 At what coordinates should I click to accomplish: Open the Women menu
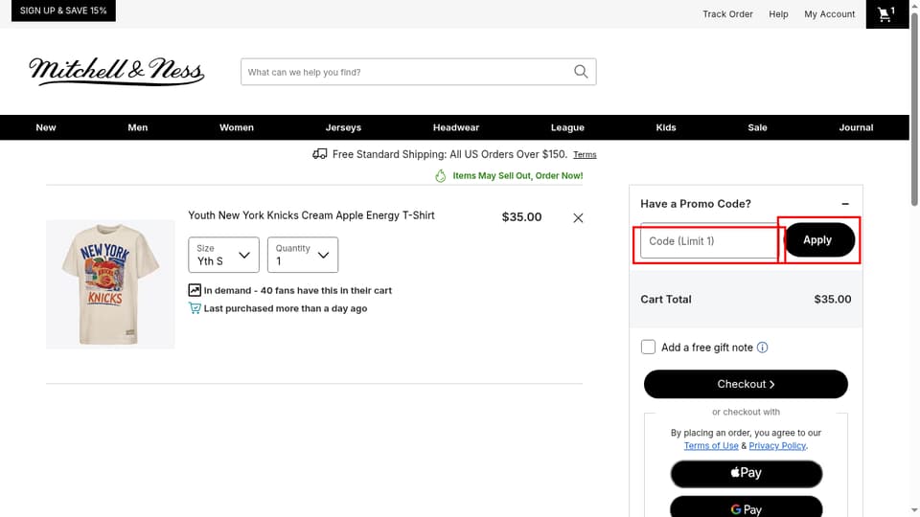click(x=237, y=127)
